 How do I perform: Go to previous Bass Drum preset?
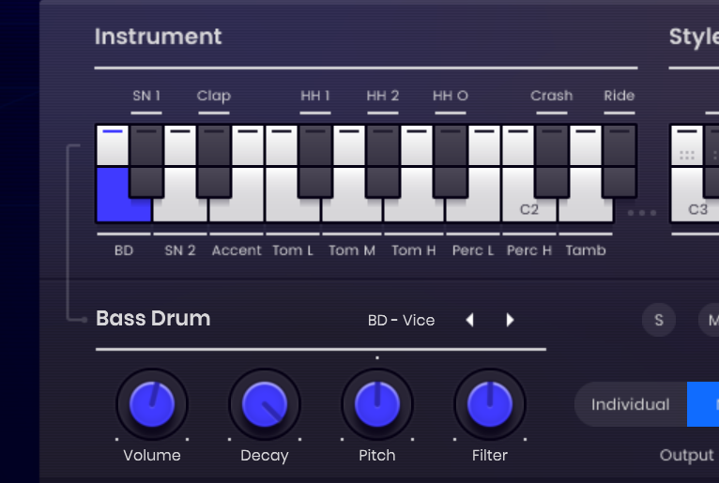(469, 320)
